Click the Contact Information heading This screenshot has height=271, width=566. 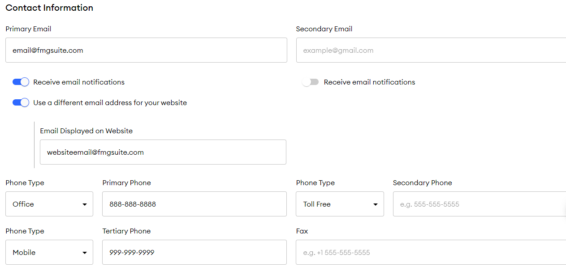click(x=49, y=8)
